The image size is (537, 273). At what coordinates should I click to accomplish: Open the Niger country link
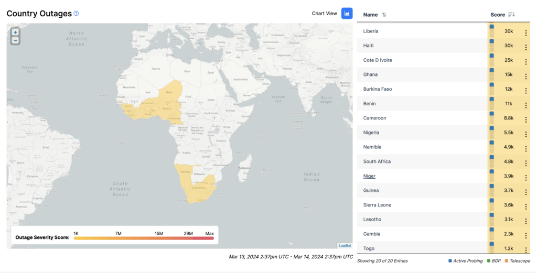point(369,176)
